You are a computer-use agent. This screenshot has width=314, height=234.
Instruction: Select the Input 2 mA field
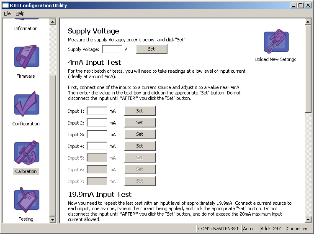pos(97,123)
